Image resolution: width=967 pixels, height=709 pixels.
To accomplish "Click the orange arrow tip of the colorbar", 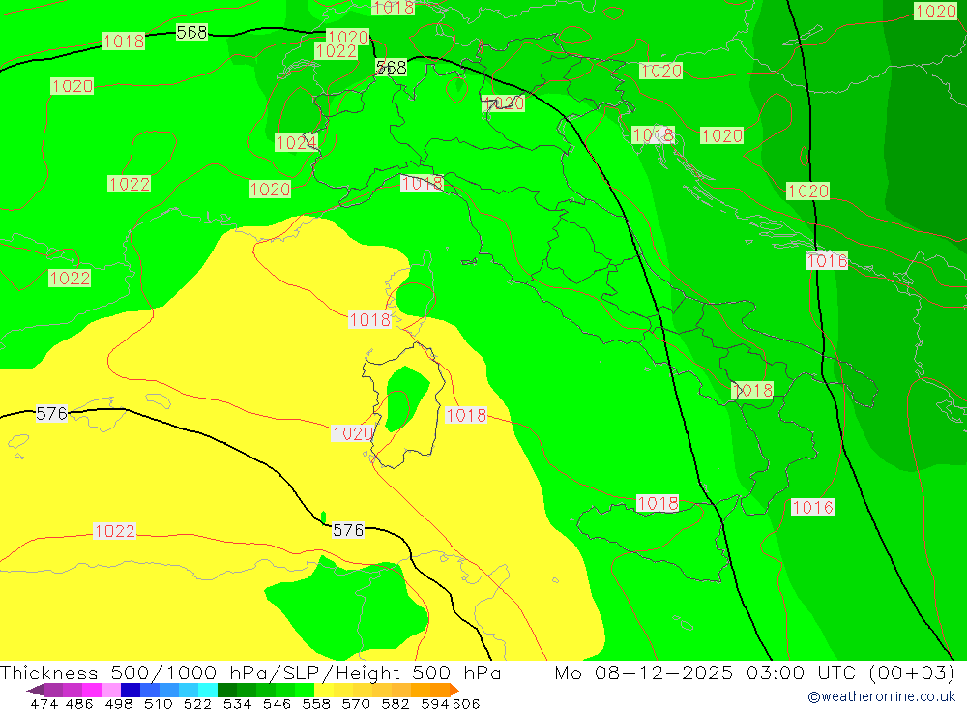I will coord(454,690).
